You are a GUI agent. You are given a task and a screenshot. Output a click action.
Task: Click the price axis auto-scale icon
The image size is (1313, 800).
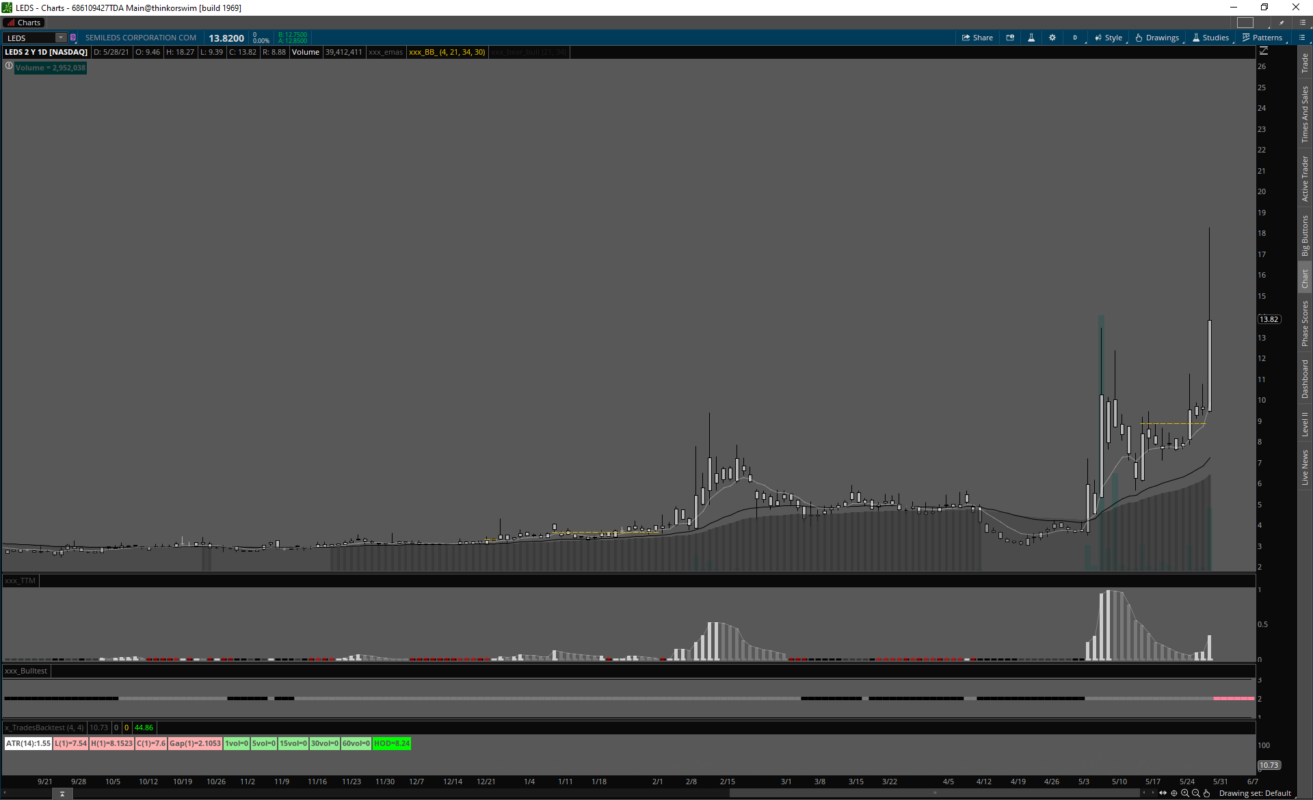pyautogui.click(x=1264, y=51)
